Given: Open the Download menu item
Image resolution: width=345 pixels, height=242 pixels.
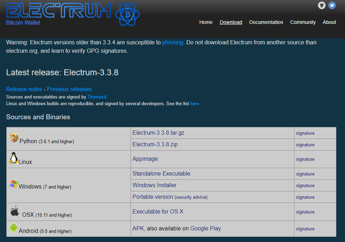Looking at the screenshot, I should click(231, 22).
